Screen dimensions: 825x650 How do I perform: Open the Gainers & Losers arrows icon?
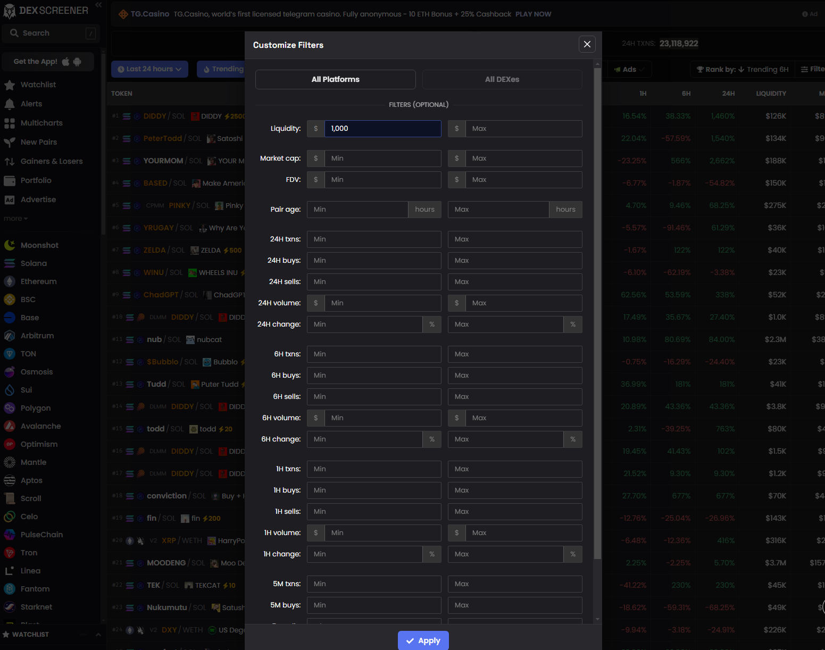tap(9, 162)
